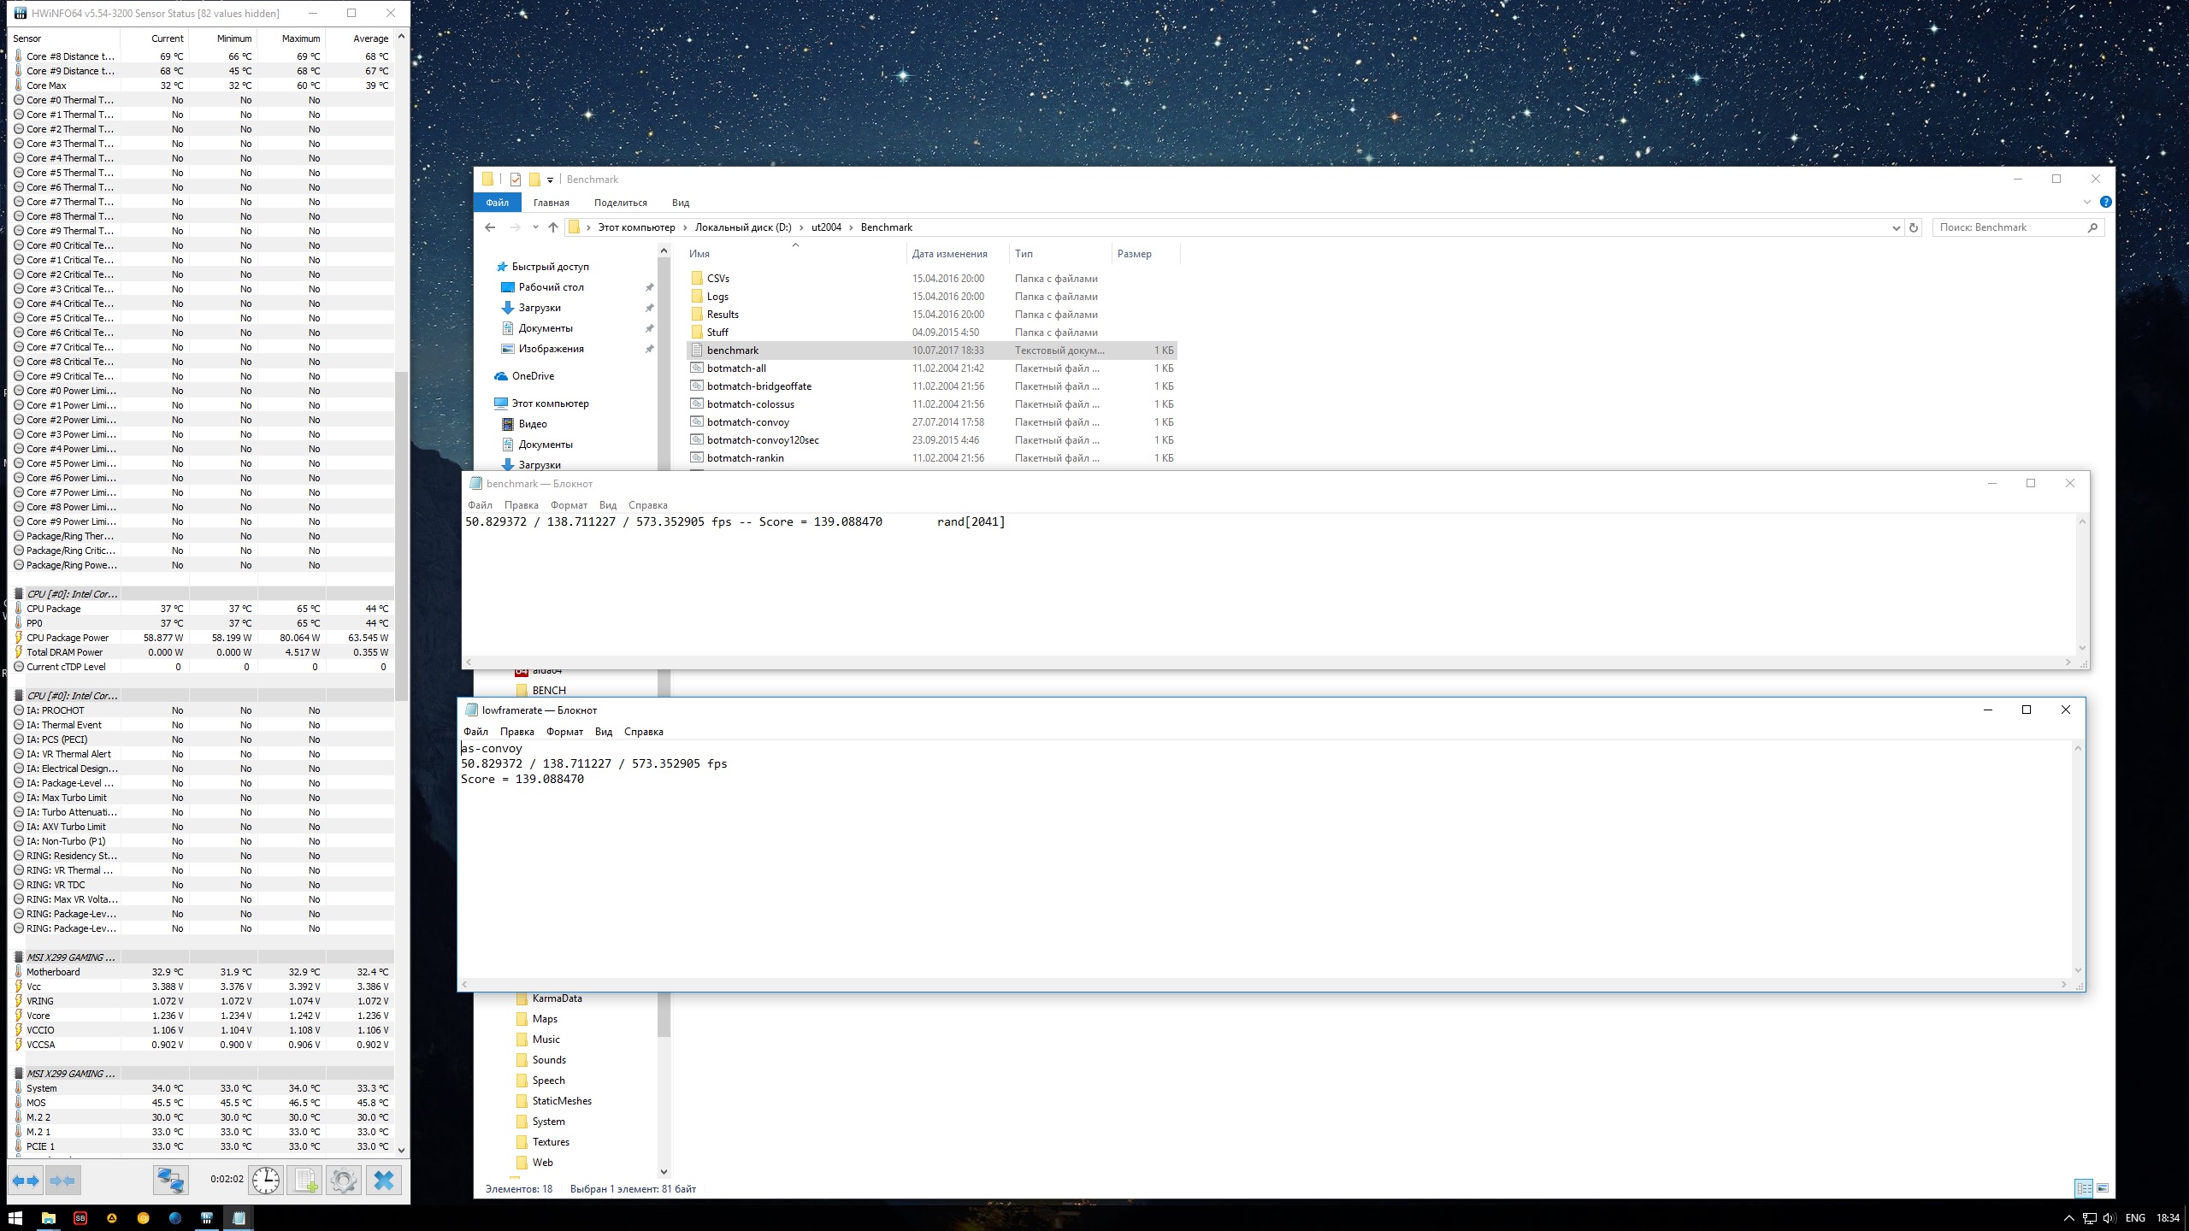Select botmatch-convoy120sec batch file
Image resolution: width=2189 pixels, height=1231 pixels.
[763, 440]
